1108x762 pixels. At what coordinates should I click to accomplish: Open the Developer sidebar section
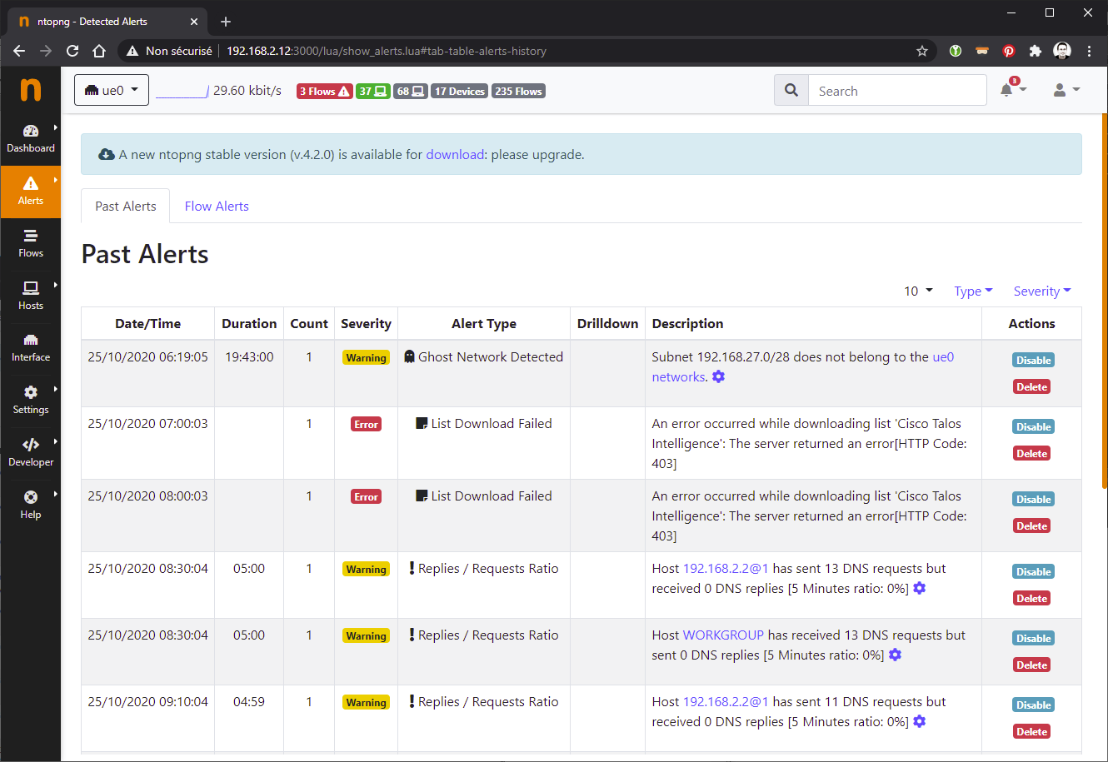coord(31,452)
